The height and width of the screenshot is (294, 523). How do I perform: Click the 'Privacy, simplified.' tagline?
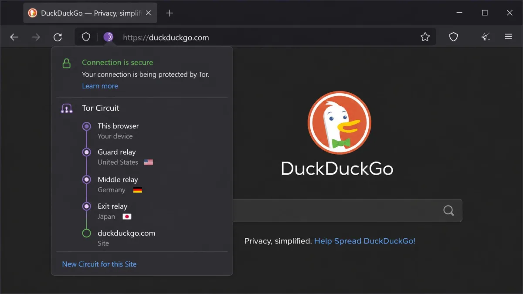(x=278, y=241)
